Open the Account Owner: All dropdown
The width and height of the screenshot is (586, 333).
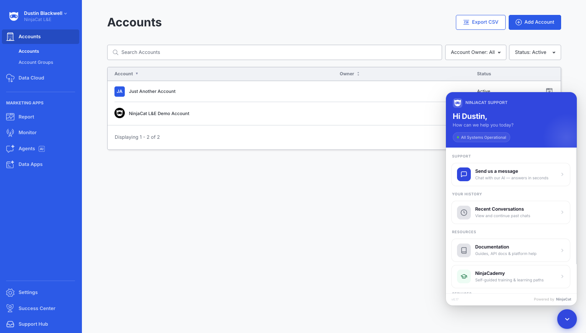click(x=476, y=52)
